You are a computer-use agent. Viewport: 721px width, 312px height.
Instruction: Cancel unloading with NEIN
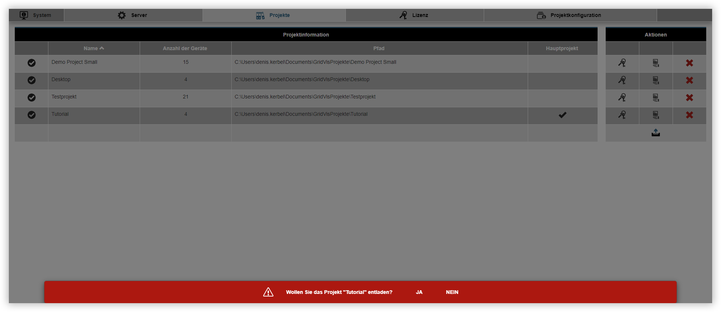452,292
